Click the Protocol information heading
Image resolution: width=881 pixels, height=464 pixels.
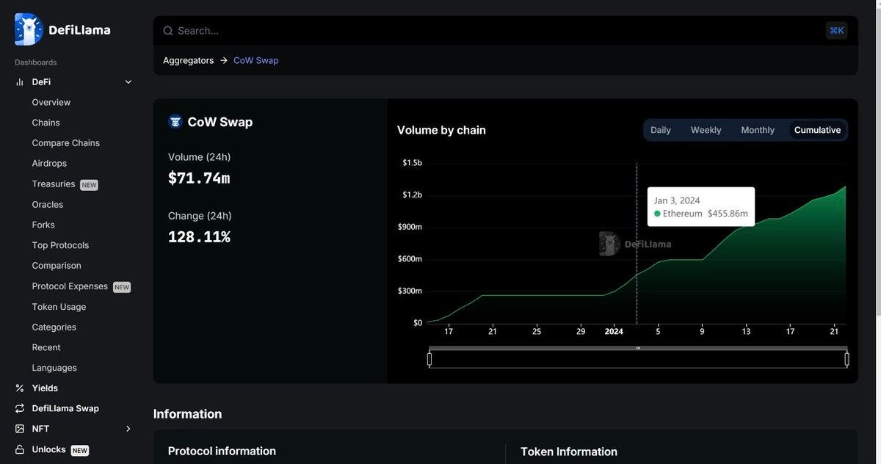[222, 452]
